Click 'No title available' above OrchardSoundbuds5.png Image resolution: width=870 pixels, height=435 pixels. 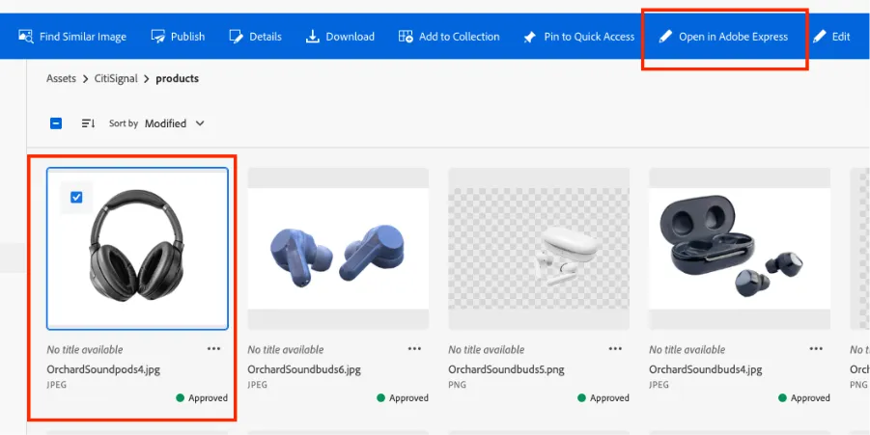pyautogui.click(x=487, y=350)
